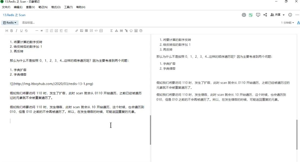The width and height of the screenshot is (300, 162).
Task: Click the empty last line in editor
Action: coord(77,121)
